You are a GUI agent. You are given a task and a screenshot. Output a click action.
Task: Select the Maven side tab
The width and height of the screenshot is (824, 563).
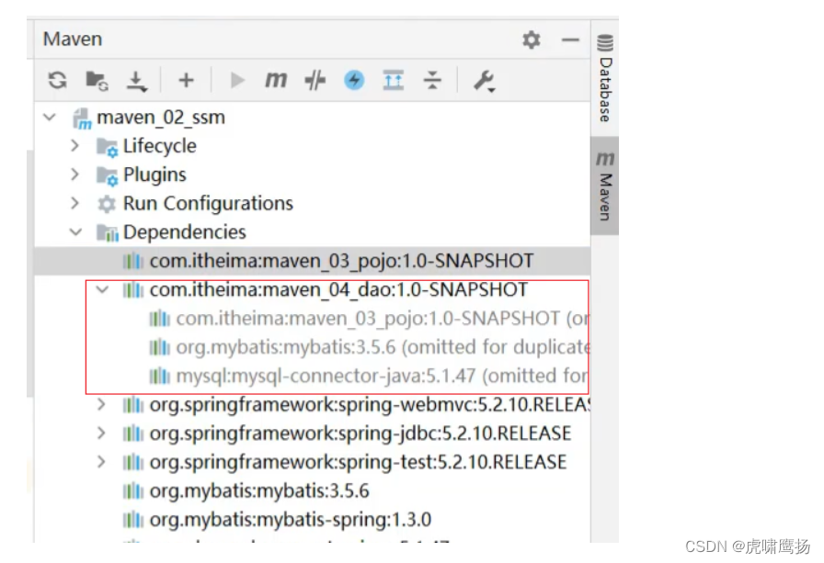click(x=605, y=186)
